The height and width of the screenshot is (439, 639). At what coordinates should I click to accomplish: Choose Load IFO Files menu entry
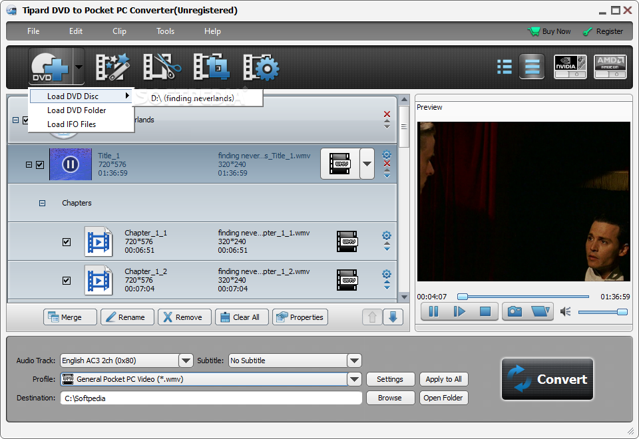pos(81,124)
